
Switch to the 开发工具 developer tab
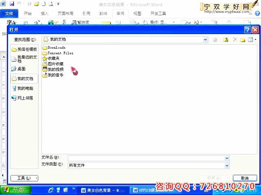[x=158, y=13]
